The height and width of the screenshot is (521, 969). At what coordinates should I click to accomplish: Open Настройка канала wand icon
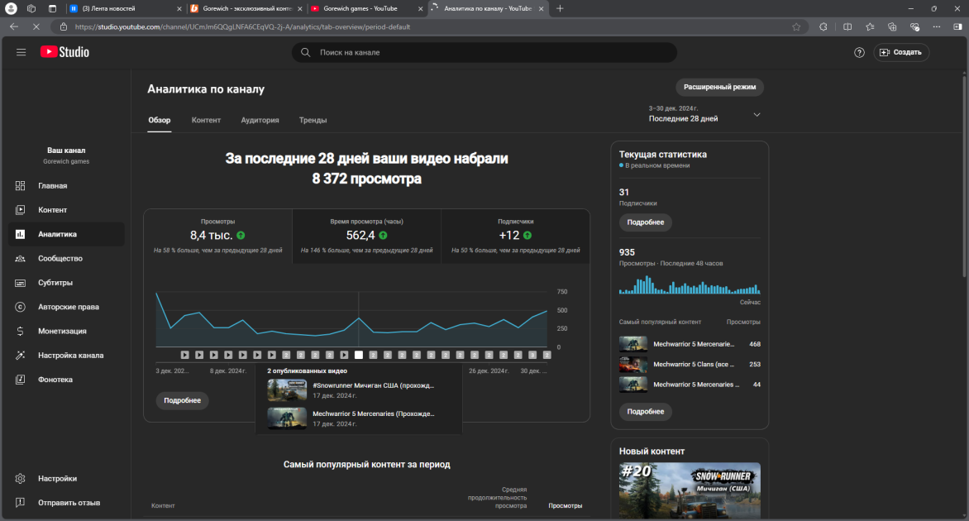pos(21,356)
